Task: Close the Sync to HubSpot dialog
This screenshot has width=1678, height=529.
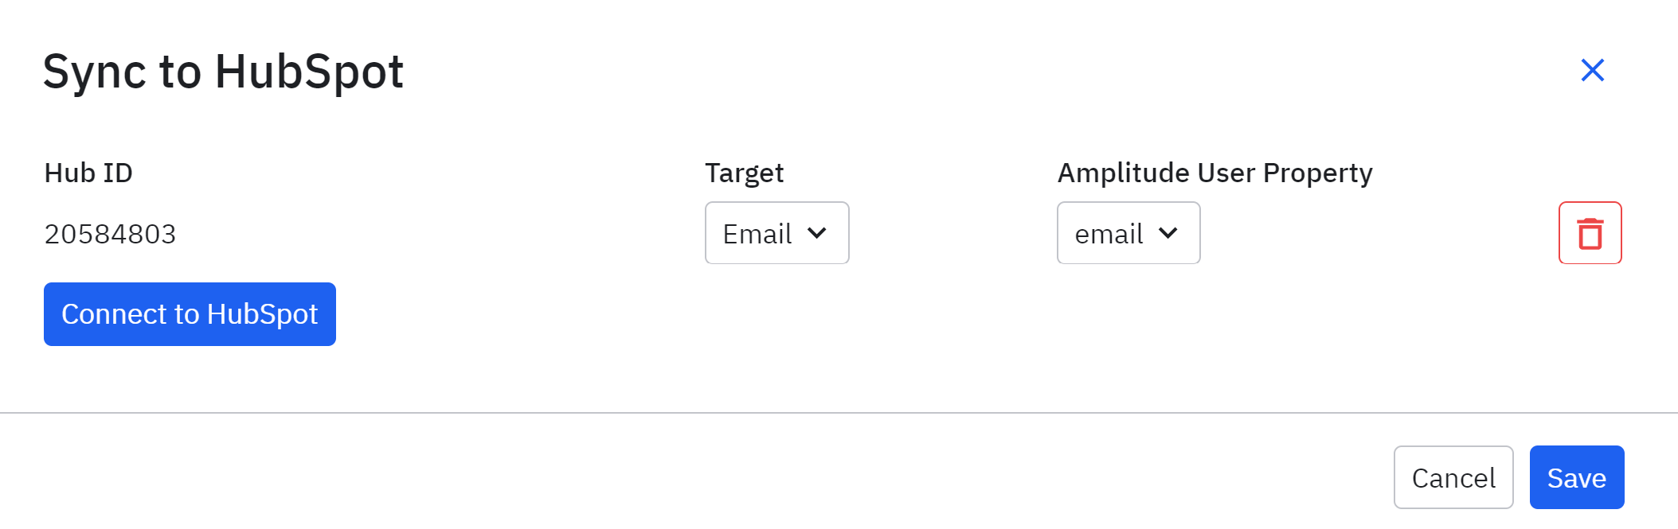Action: [1592, 71]
